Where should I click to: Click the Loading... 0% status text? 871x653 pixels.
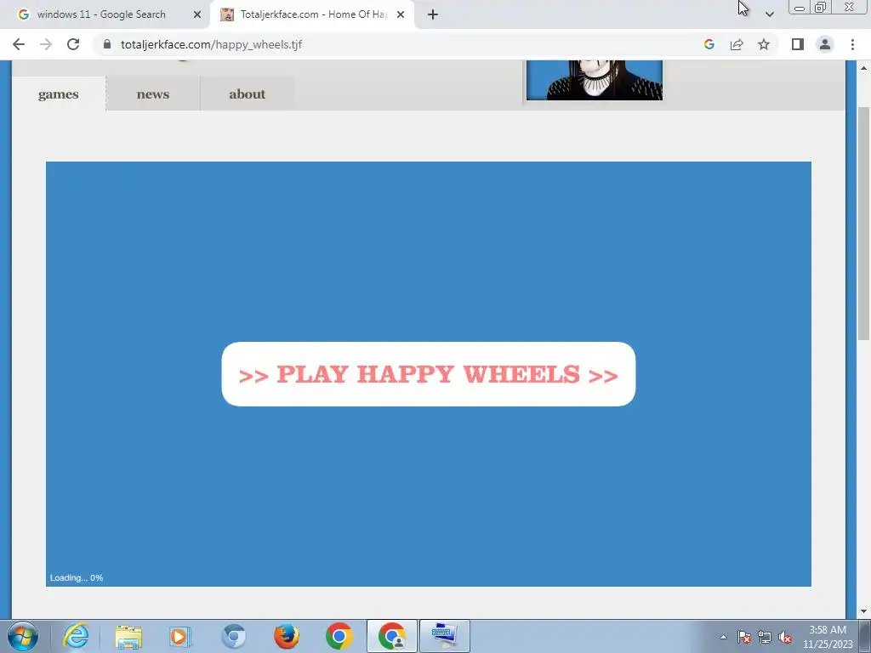[77, 577]
